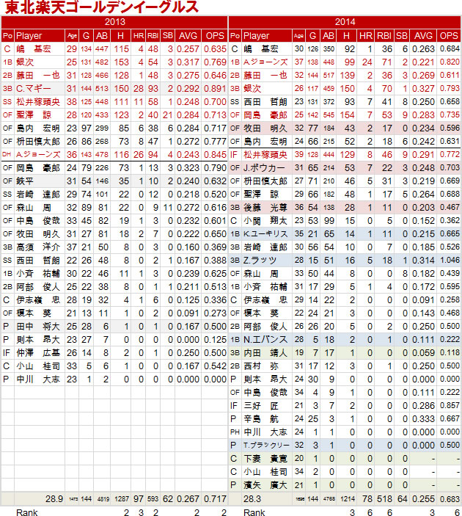Select the 2014 average age 28.3
This screenshot has height=516, width=462.
(252, 499)
